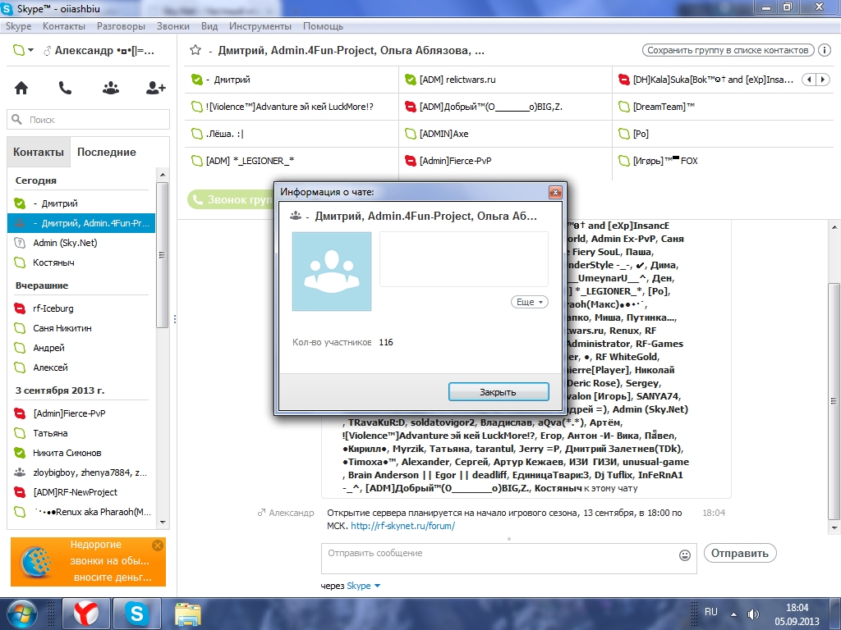Click the next participants arrow

point(822,80)
